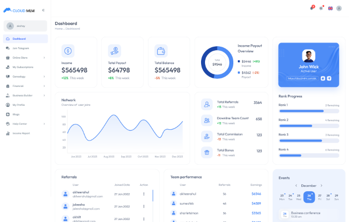
Task: Share the referral link with the send icon
Action: click(x=329, y=78)
